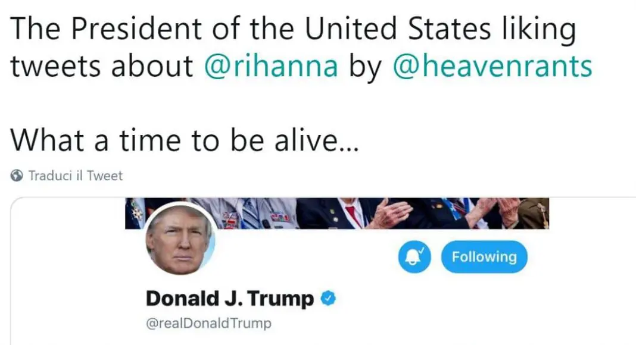Click the medals at banner's left edge

tap(136, 213)
